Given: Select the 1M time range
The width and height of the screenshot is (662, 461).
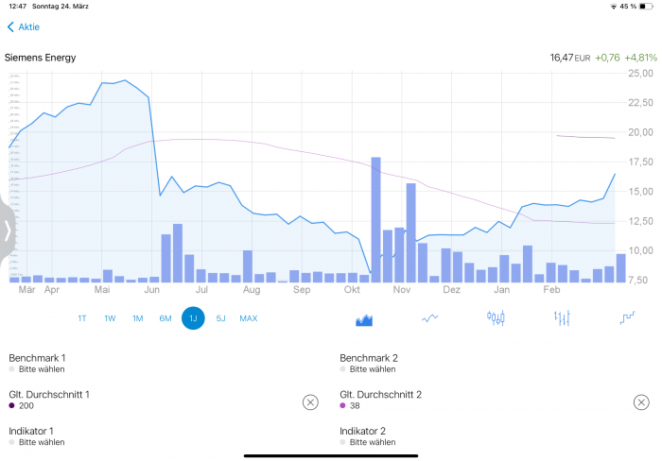Looking at the screenshot, I should click(138, 318).
